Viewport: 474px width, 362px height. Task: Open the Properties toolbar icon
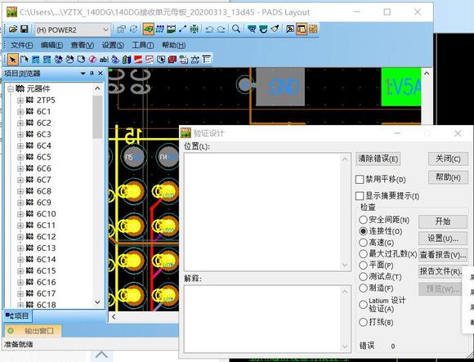click(x=121, y=29)
